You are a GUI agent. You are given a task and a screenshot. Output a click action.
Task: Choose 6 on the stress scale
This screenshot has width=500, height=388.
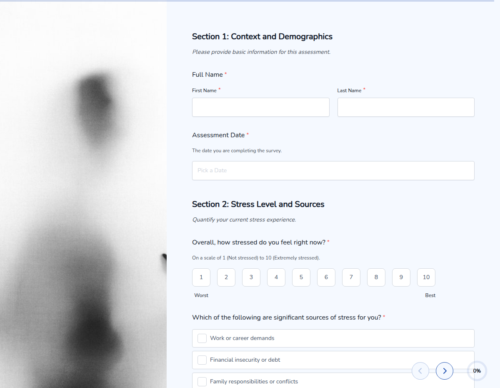(326, 277)
